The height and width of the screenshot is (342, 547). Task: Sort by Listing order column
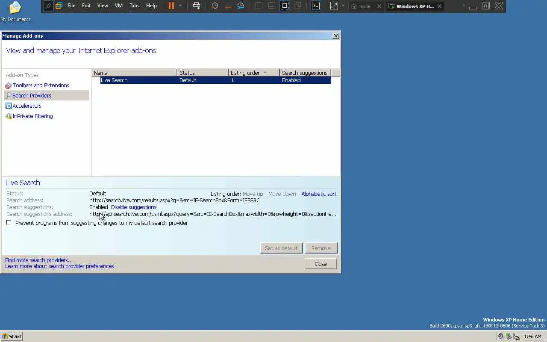(x=254, y=73)
